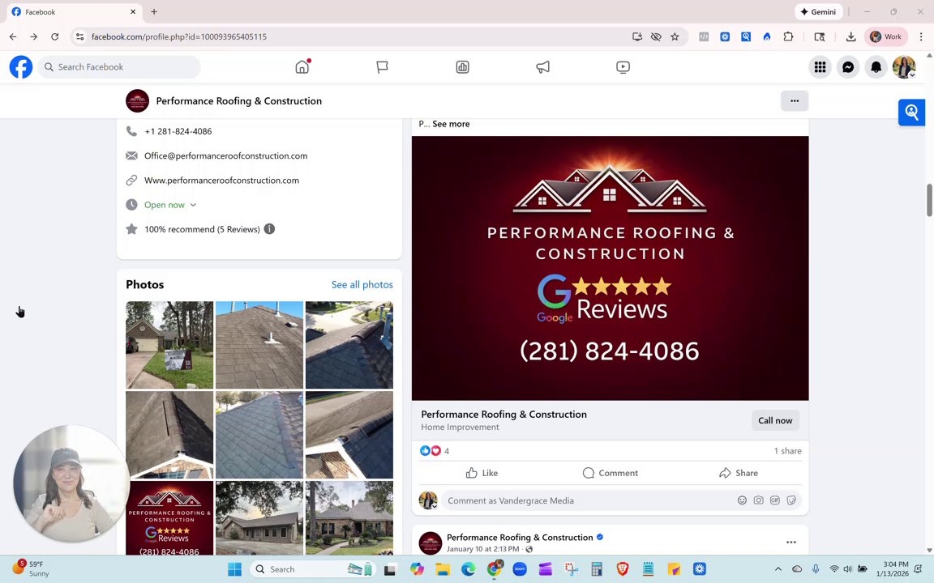Viewport: 934px width, 583px height.
Task: Open Messenger chats
Action: [848, 67]
